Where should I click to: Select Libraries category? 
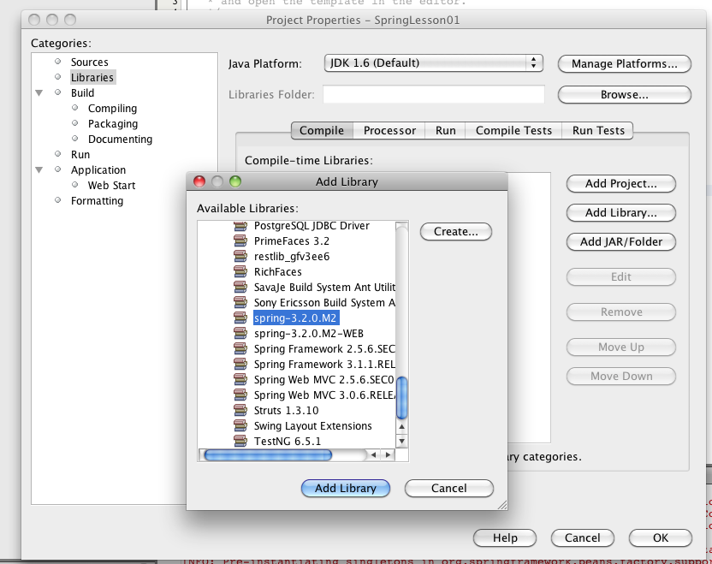[x=92, y=78]
